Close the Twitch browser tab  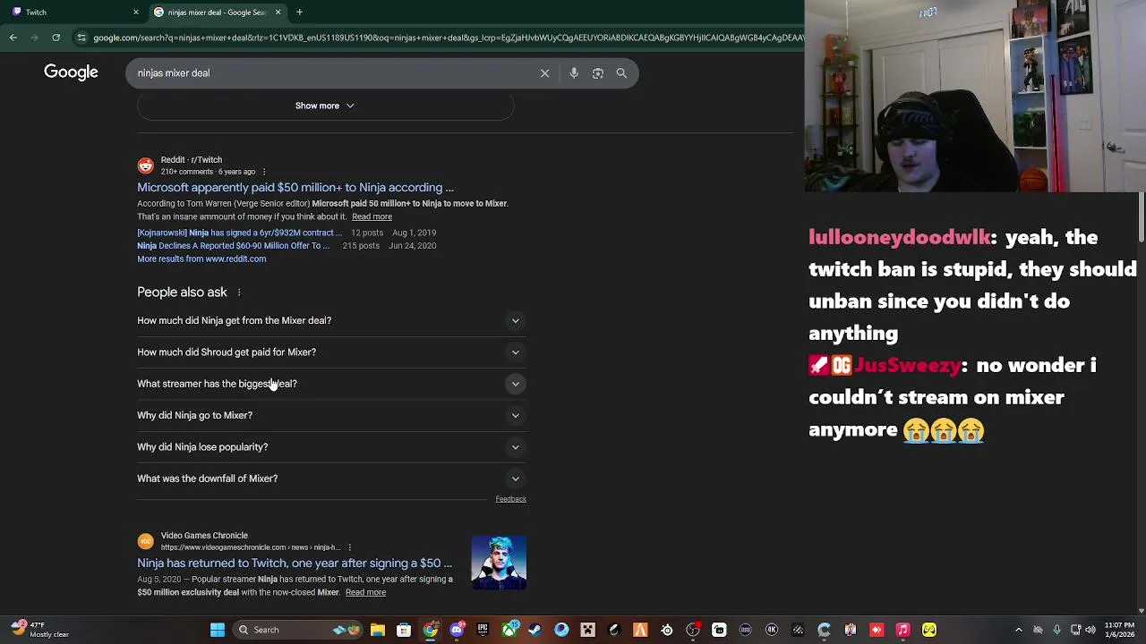(x=136, y=13)
